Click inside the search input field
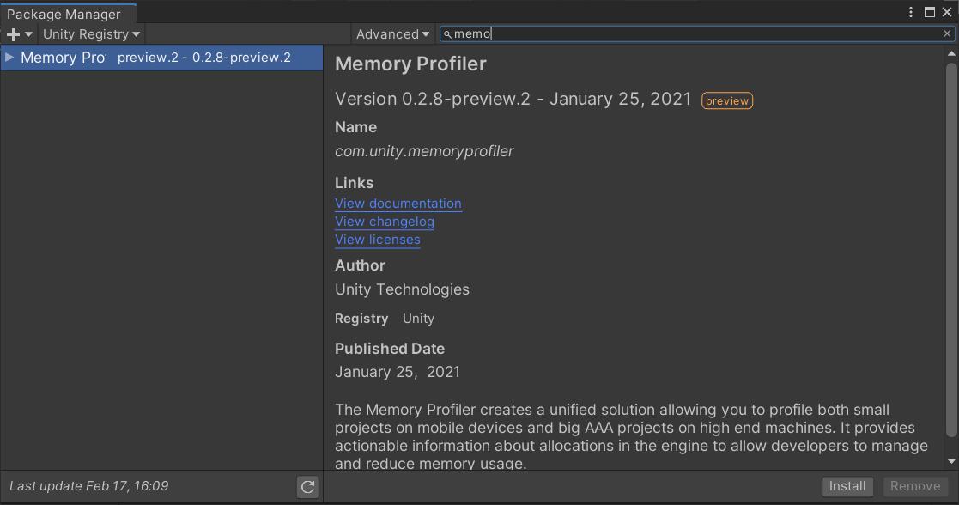Image resolution: width=959 pixels, height=505 pixels. (601, 33)
